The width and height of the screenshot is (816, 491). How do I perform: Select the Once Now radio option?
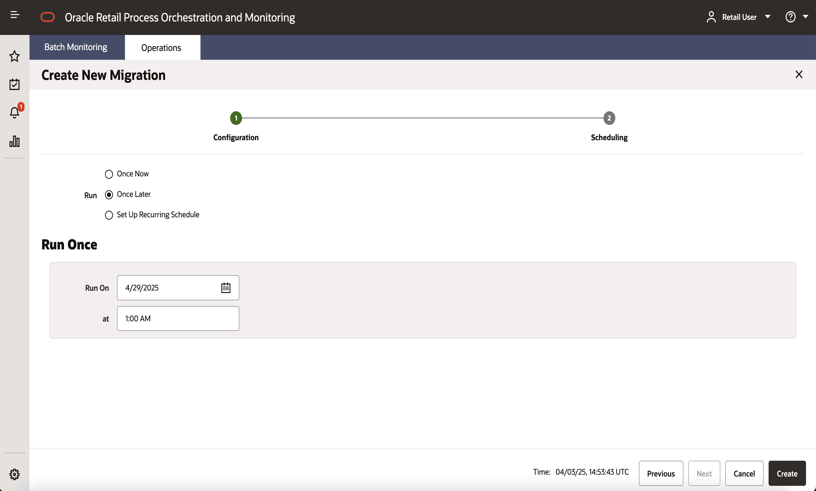point(109,174)
